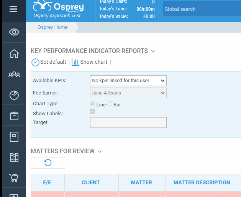Refresh the Matters for Review list
The image size is (241, 197).
click(x=48, y=163)
